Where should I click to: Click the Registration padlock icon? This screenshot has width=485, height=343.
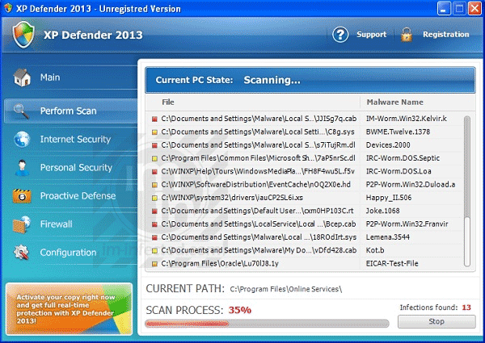[x=406, y=35]
